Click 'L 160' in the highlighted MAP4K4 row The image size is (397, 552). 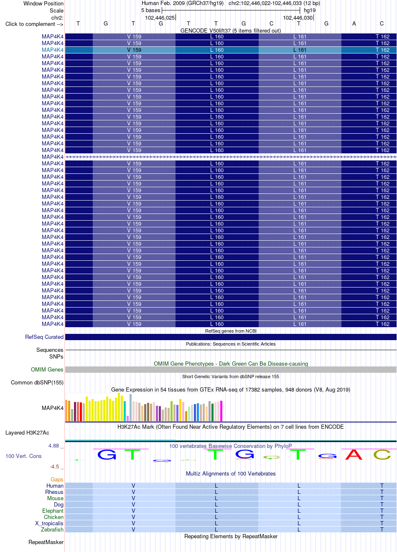click(x=217, y=50)
